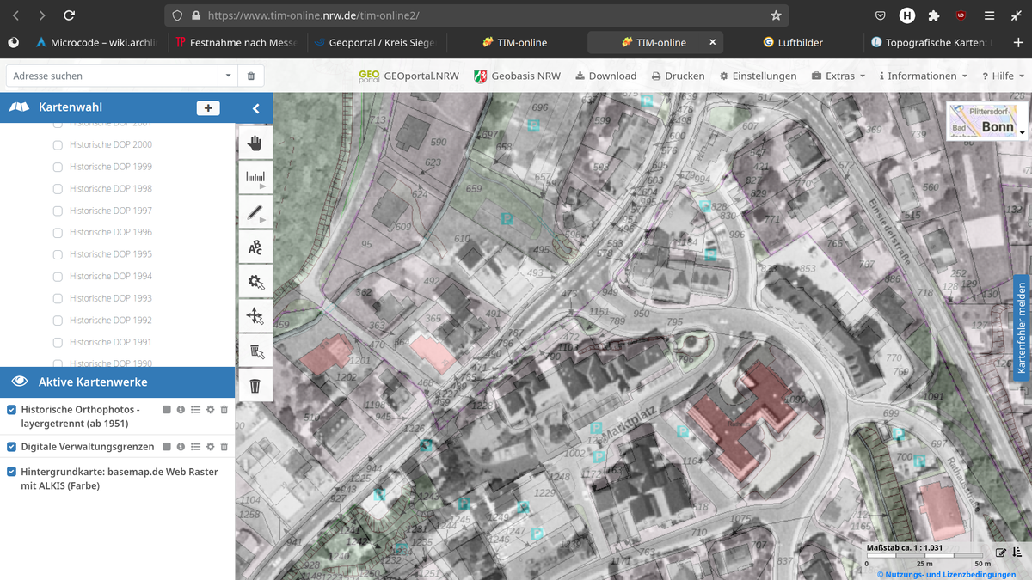1032x580 pixels.
Task: Open the Geobasis NRW link
Action: point(517,76)
